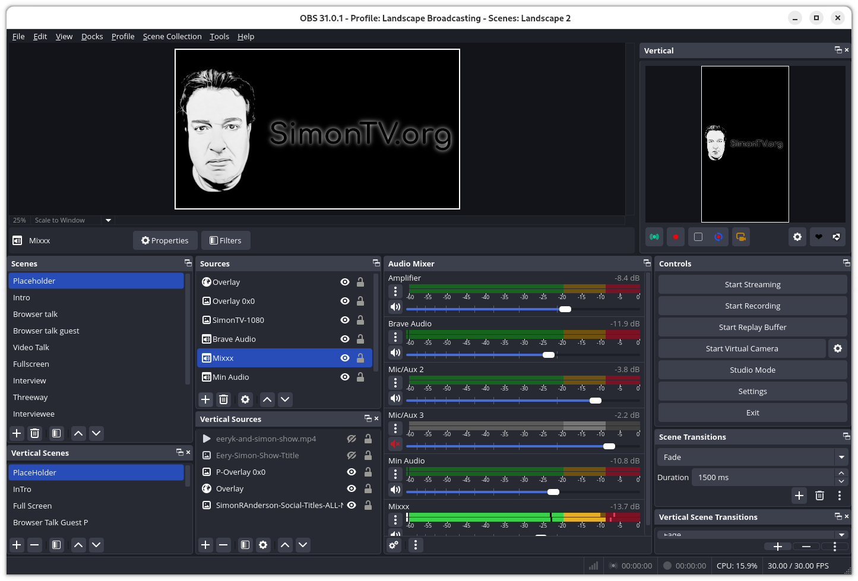Click the green start streaming icon in Vertical dock

tap(654, 237)
